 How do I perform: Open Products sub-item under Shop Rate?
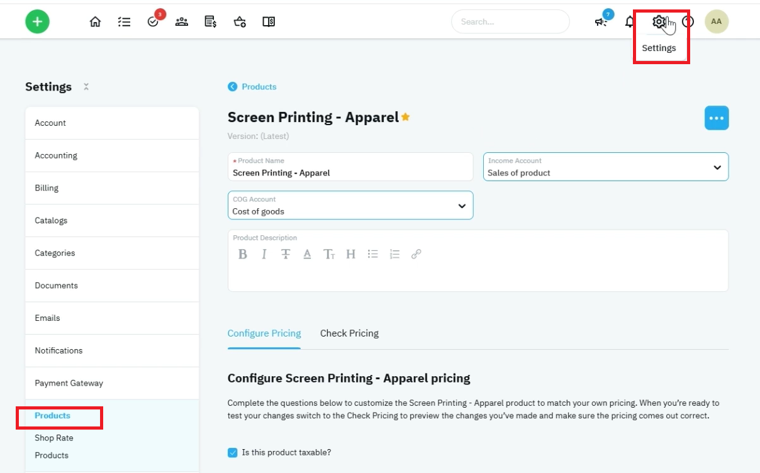coord(52,455)
